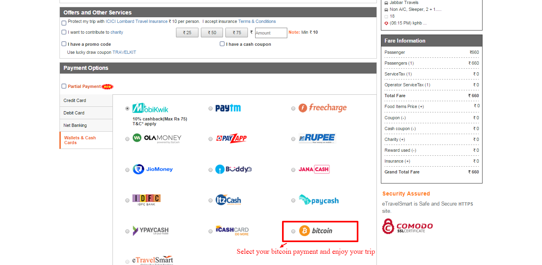Enable the charity contribution checkbox
This screenshot has width=542, height=265.
(x=64, y=32)
